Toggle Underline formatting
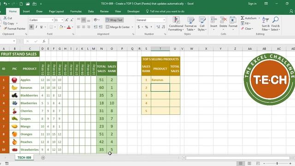Viewport: 295px width, 166px height. pyautogui.click(x=41, y=27)
